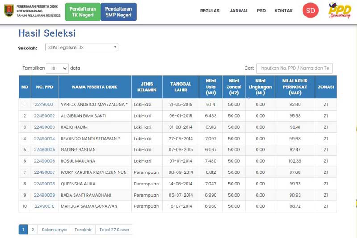Click the Pendaftaran SMP Negeri button

[118, 12]
